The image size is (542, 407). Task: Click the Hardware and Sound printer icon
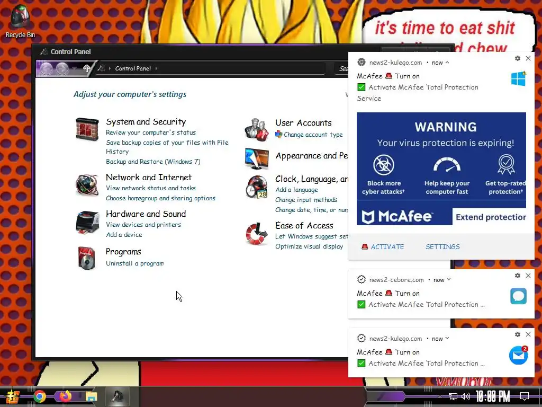pyautogui.click(x=87, y=222)
